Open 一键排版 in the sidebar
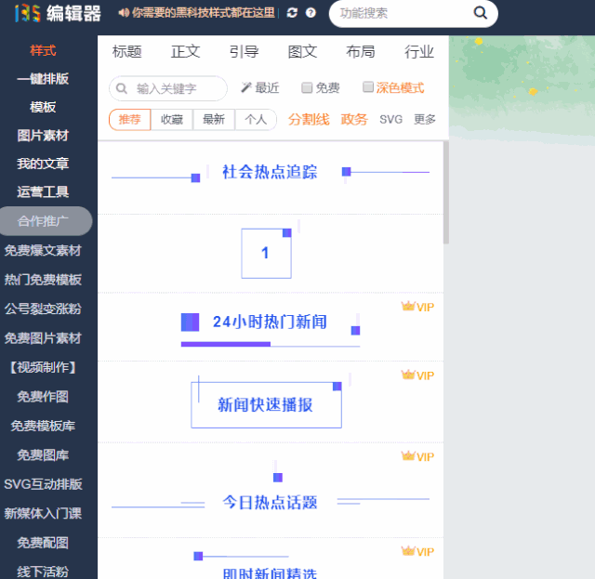Viewport: 595px width, 579px height. [43, 79]
